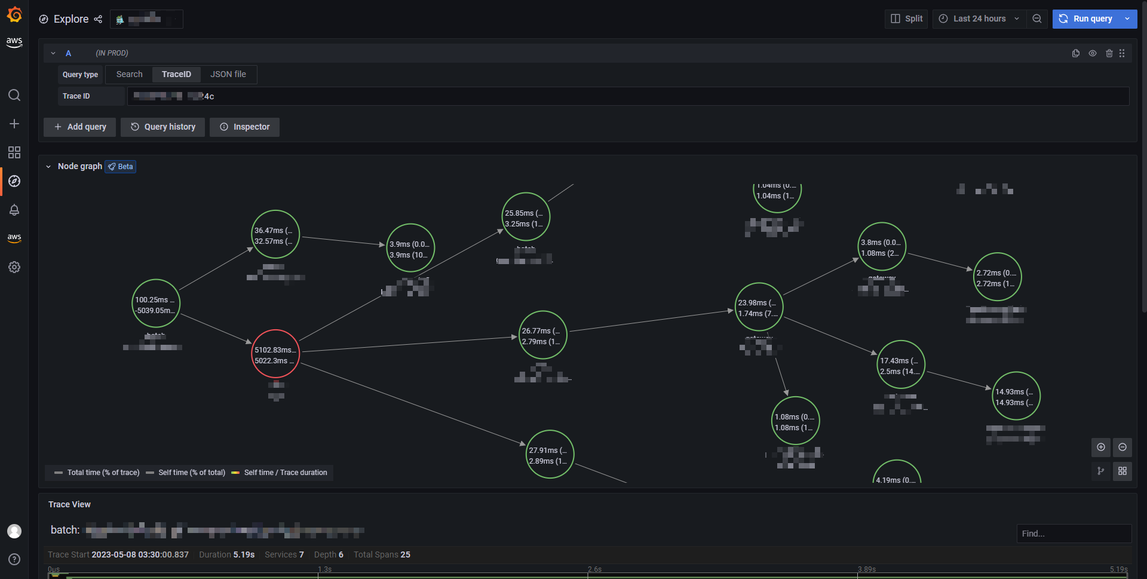Focus the Trace ID input field
Screen dimensions: 1147x579
pos(628,96)
